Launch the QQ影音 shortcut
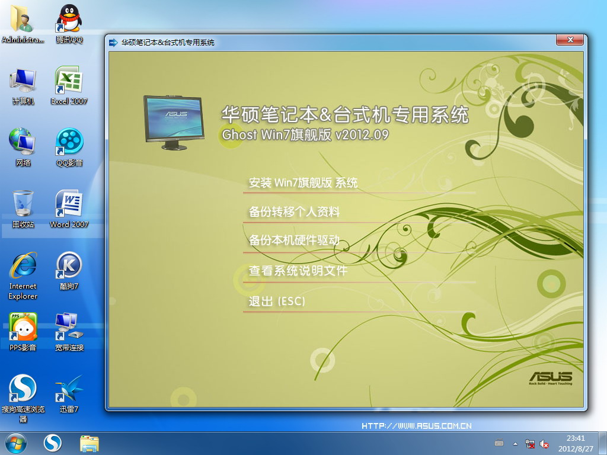 pyautogui.click(x=69, y=147)
